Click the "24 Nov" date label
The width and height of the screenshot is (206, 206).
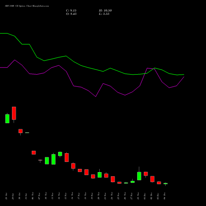click(x=112, y=196)
